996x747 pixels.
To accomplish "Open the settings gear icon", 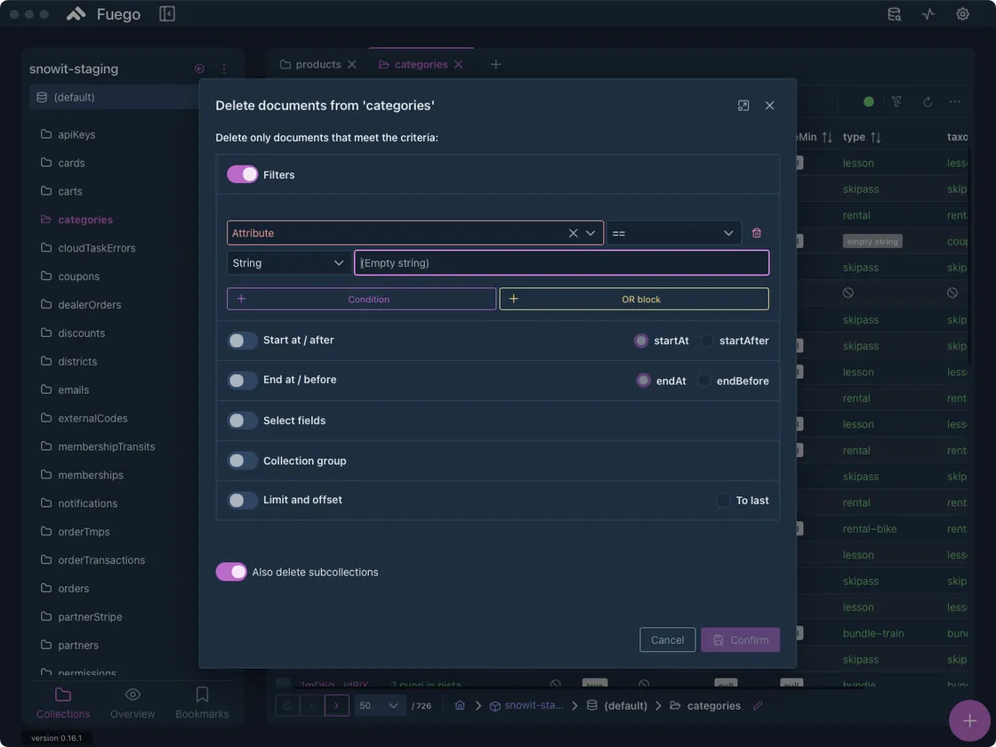I will tap(962, 14).
